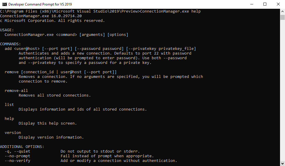Click the "COMMANDS:" heading text
Screen dimensions: 285x166
11,44
